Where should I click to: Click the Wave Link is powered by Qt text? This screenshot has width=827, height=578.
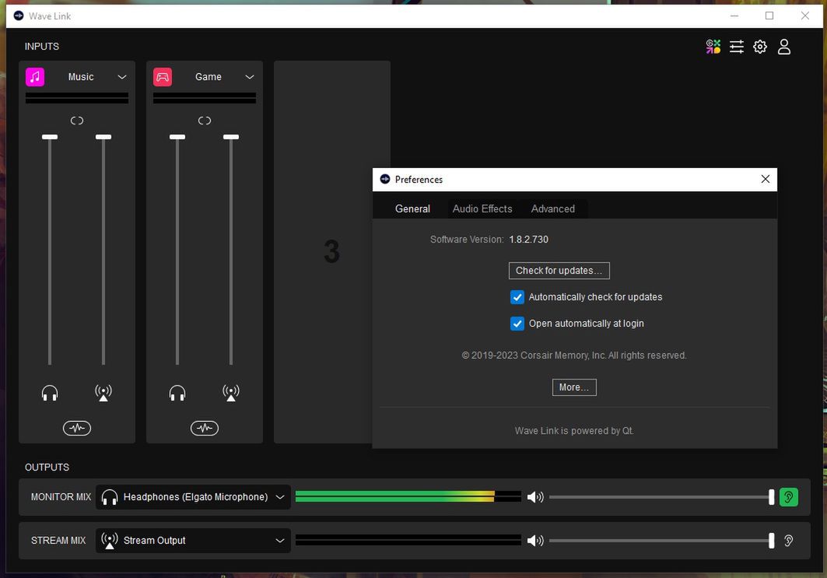pos(574,431)
